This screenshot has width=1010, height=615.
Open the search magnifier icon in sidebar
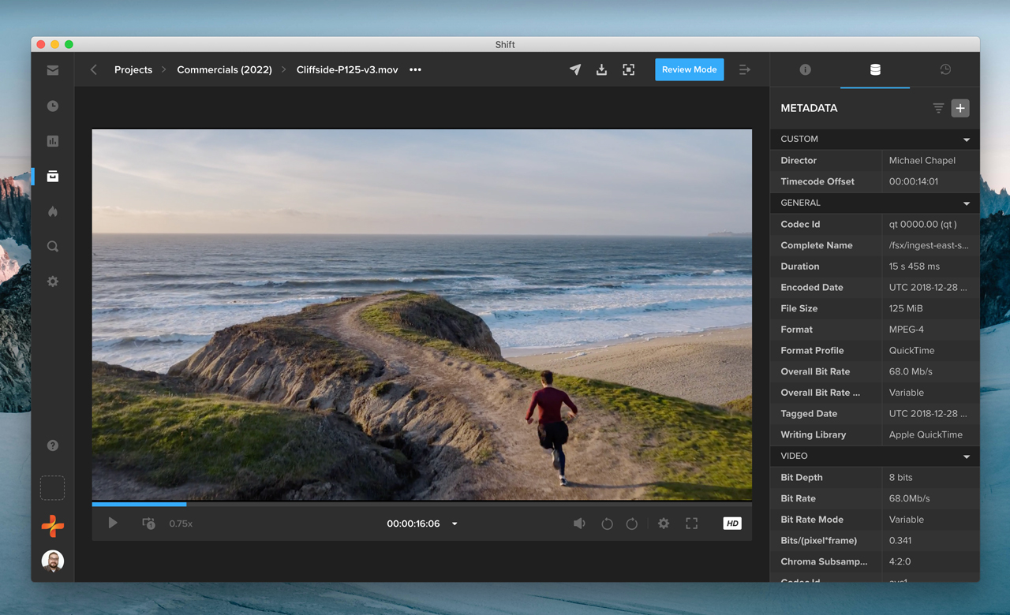(x=53, y=246)
